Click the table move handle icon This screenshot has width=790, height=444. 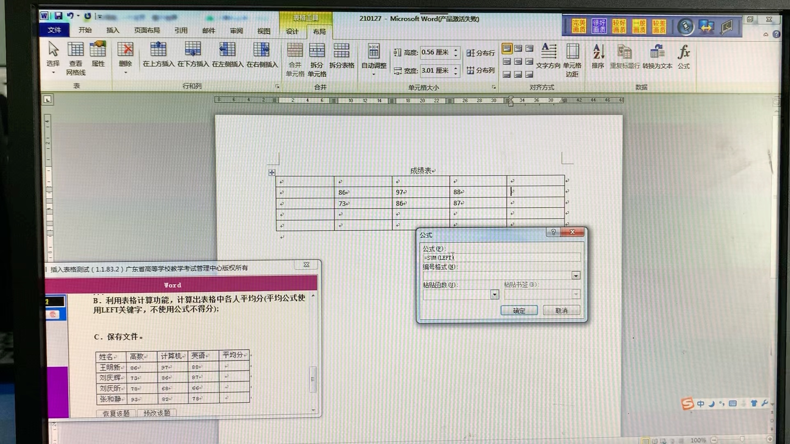coord(272,173)
